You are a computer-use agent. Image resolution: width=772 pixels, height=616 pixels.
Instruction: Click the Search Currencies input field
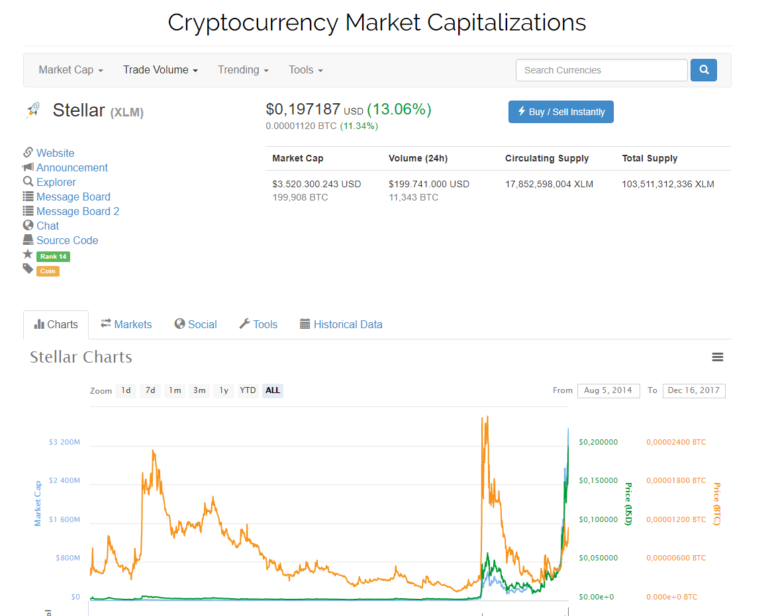pyautogui.click(x=601, y=70)
